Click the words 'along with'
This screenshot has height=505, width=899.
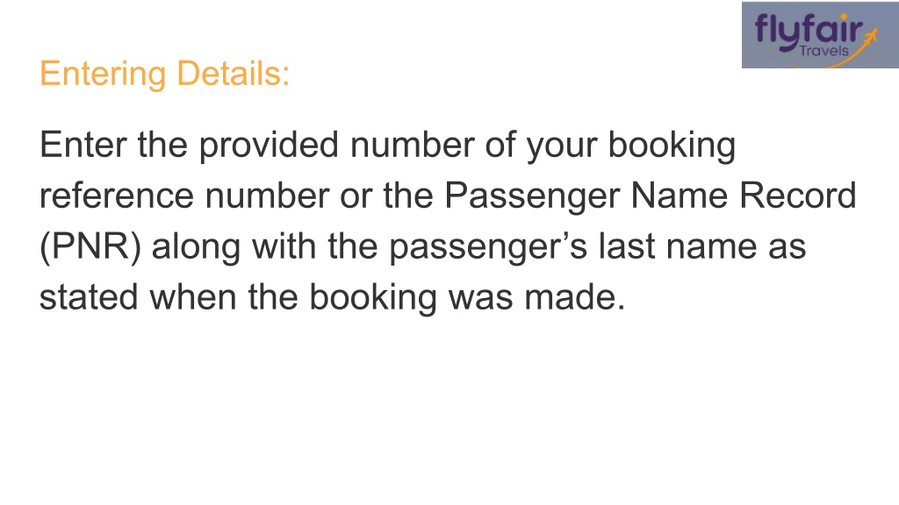click(234, 246)
